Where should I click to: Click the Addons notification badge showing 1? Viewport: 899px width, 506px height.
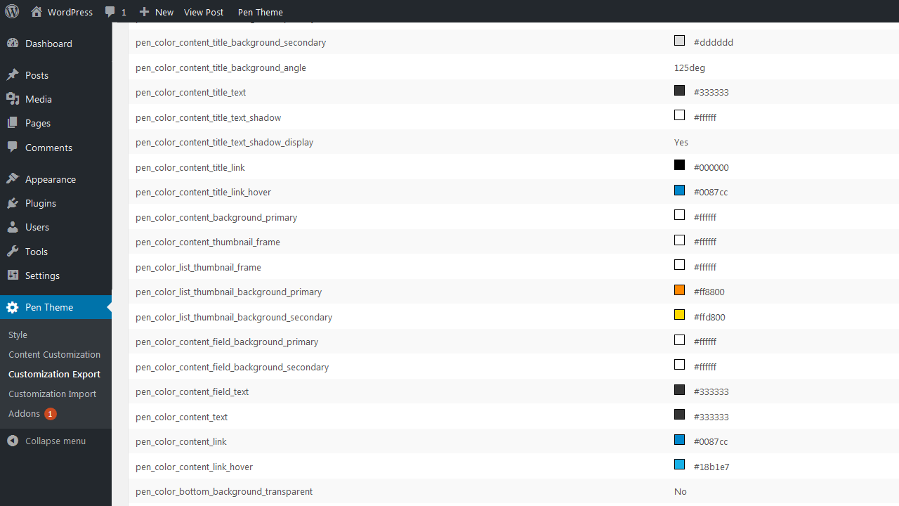(51, 414)
